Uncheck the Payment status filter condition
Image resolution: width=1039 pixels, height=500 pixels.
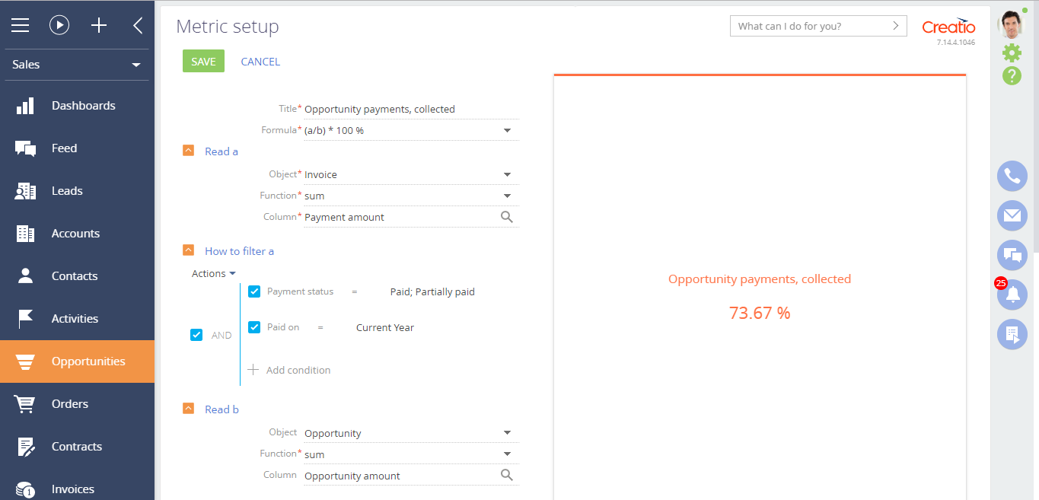(255, 291)
